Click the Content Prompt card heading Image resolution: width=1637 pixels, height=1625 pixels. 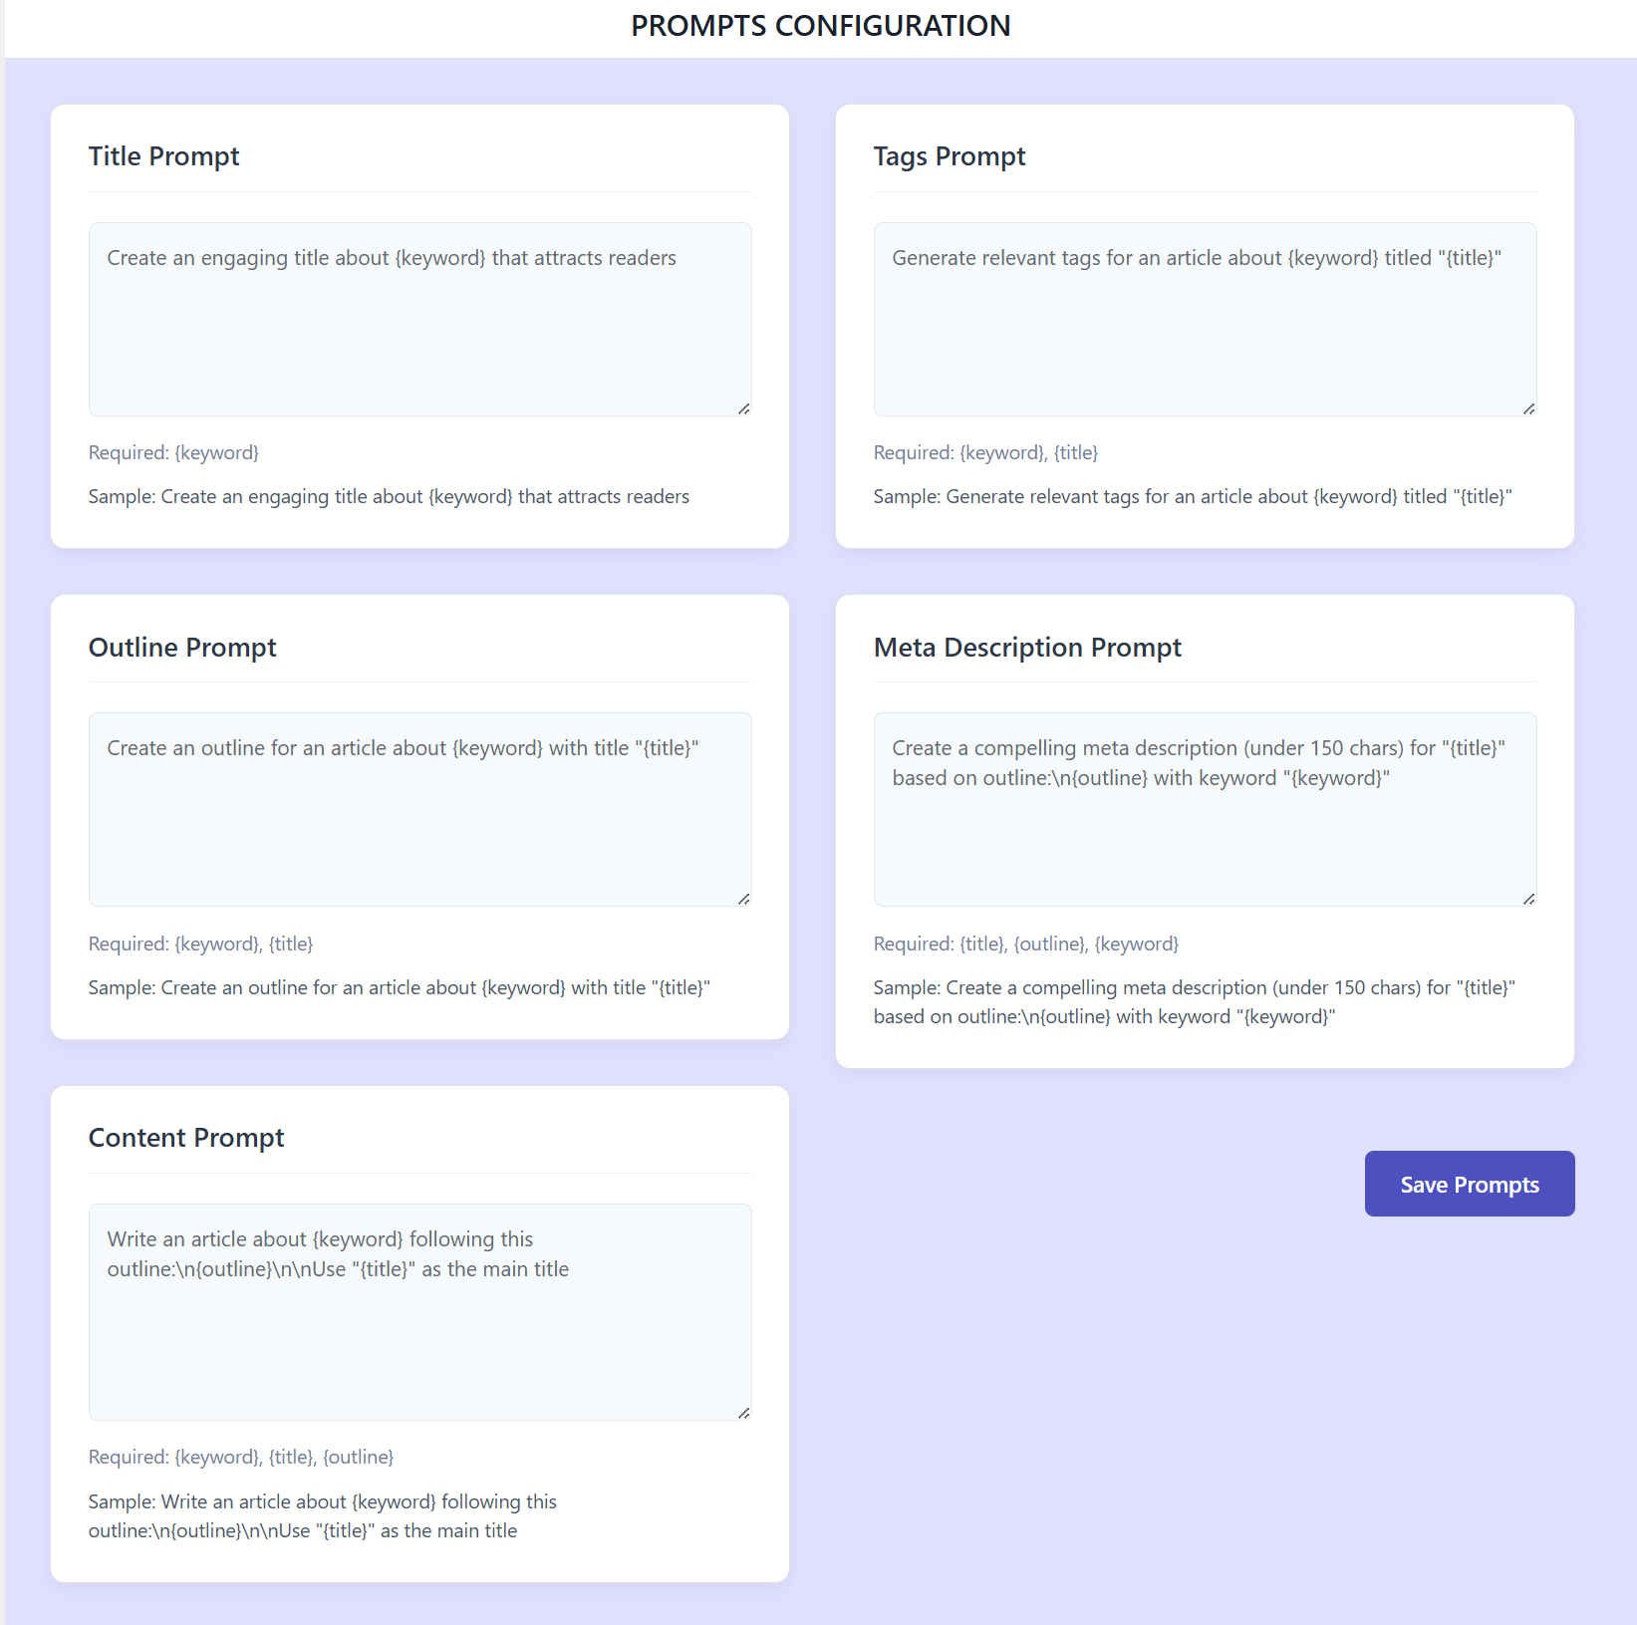(x=186, y=1138)
